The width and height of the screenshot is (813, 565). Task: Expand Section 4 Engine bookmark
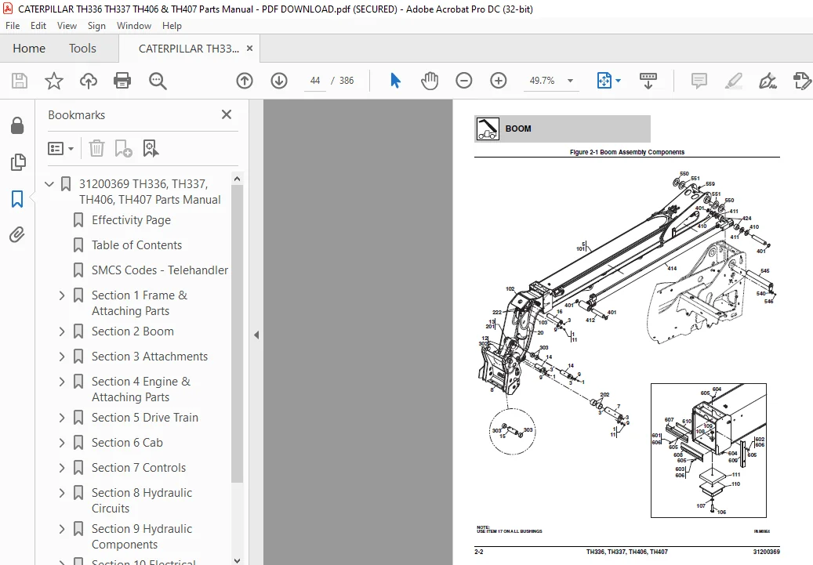[62, 382]
